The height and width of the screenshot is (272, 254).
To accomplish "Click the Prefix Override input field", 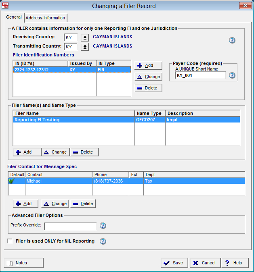I will coord(70,226).
